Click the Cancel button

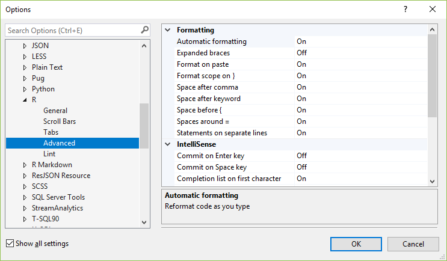[x=413, y=244]
